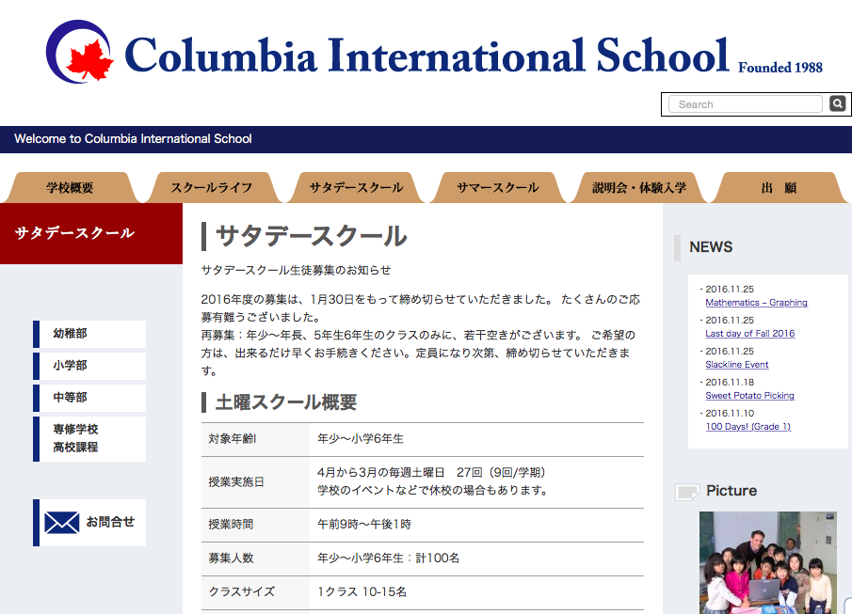Click the red サタデースクール sidebar header

(91, 233)
